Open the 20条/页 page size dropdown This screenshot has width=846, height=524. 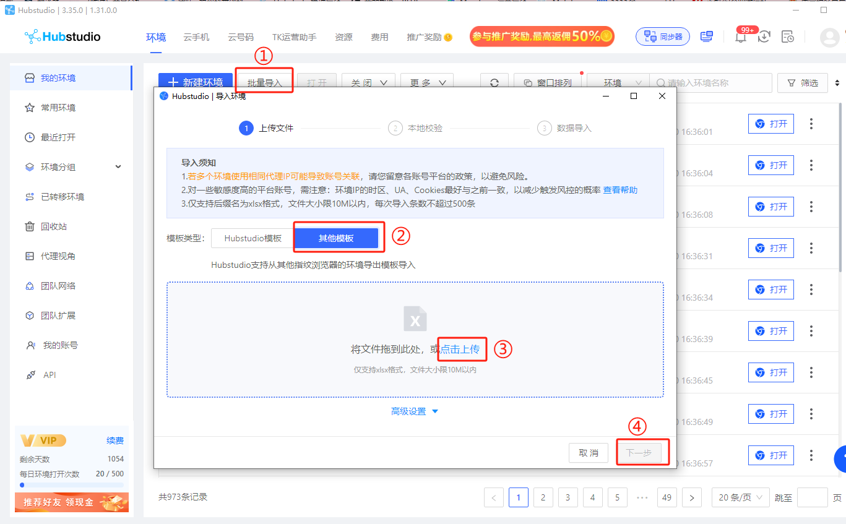[x=740, y=497]
